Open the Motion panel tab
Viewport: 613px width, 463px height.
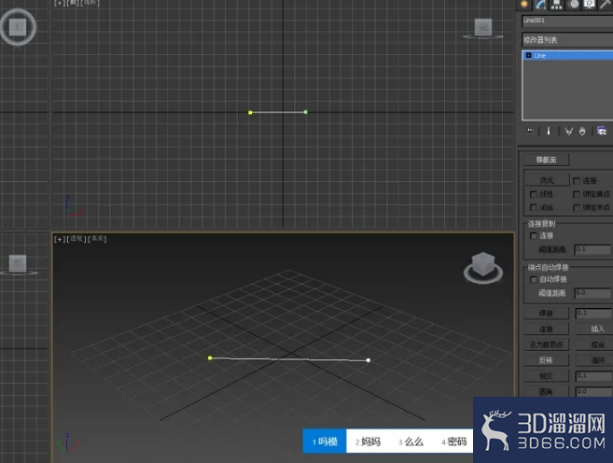pyautogui.click(x=574, y=5)
